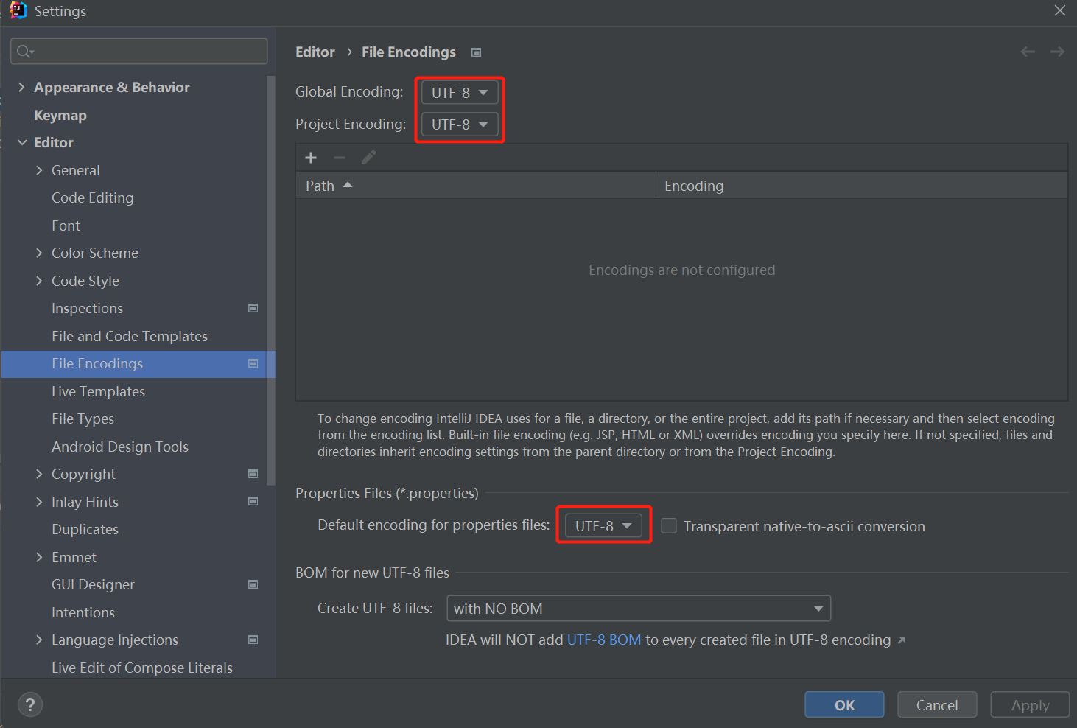
Task: Expand Appearance & Behavior section
Action: (21, 87)
